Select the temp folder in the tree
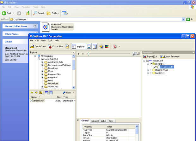The image size is (196, 141). coord(51,80)
